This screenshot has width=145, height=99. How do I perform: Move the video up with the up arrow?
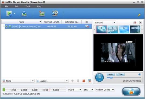coord(73,81)
